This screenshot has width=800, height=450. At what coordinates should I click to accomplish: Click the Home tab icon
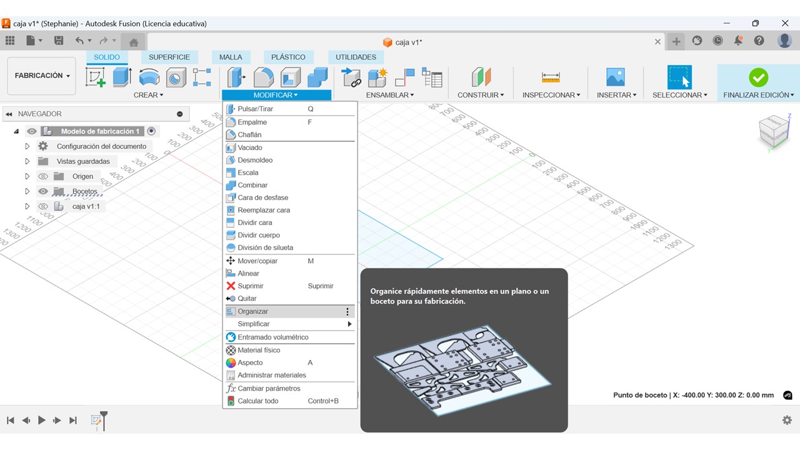(x=133, y=42)
